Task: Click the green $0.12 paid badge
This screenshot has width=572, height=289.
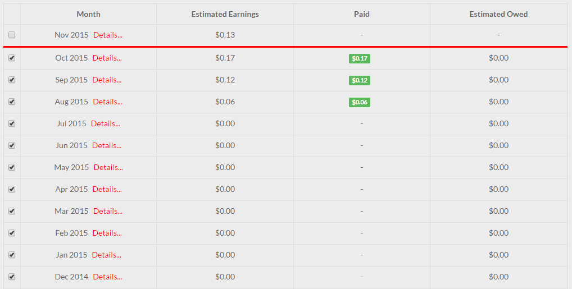Action: [360, 80]
